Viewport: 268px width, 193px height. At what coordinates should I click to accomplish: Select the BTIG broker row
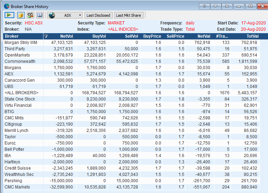tap(131, 112)
